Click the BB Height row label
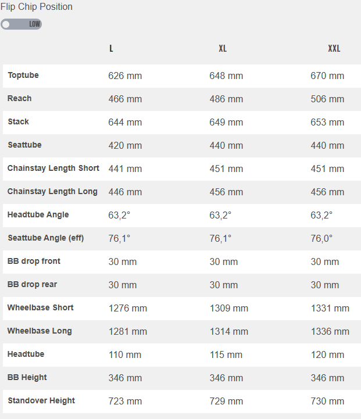Image resolution: width=361 pixels, height=419 pixels. point(27,377)
